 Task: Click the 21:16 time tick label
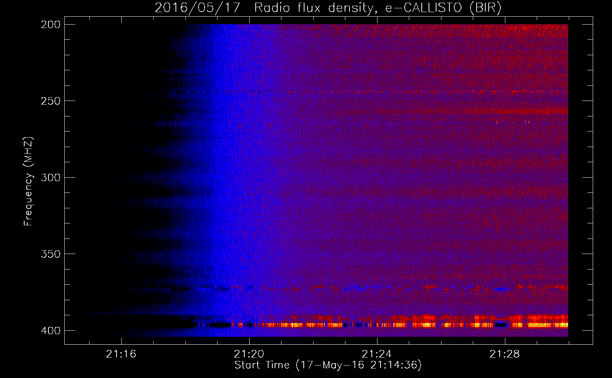point(121,354)
